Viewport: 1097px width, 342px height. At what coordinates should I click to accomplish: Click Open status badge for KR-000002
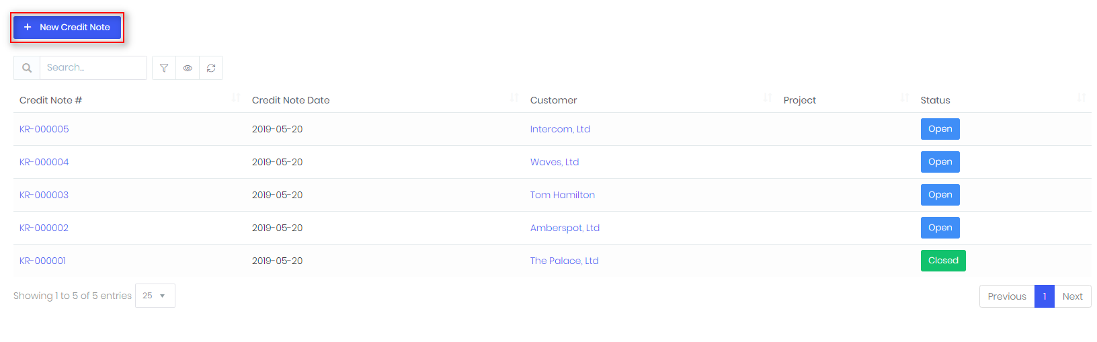pyautogui.click(x=940, y=228)
